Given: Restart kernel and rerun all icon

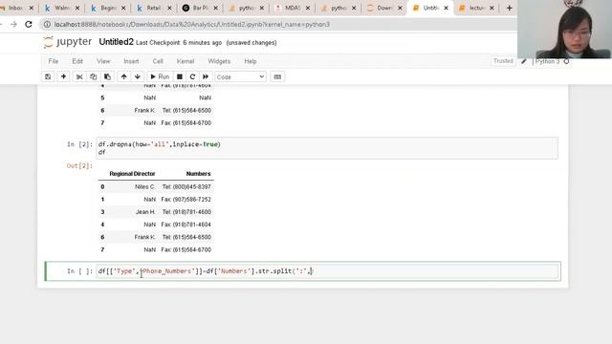Looking at the screenshot, I should 206,76.
